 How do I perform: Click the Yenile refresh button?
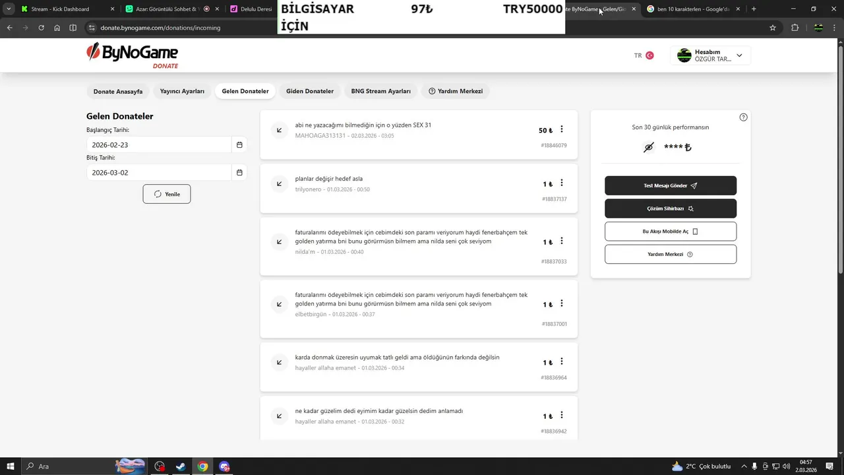[x=167, y=194]
